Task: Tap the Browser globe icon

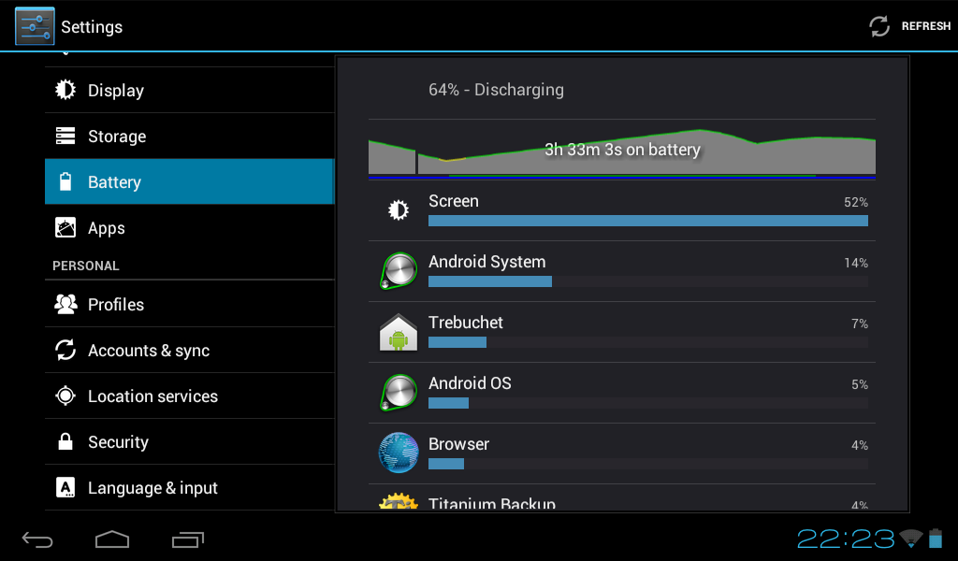Action: (x=399, y=453)
